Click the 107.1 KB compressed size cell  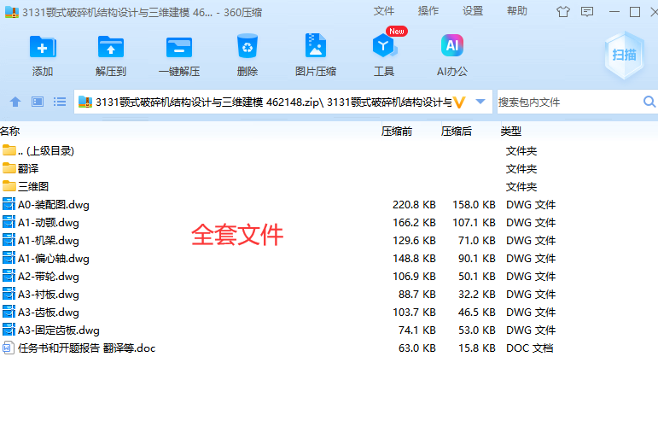474,223
